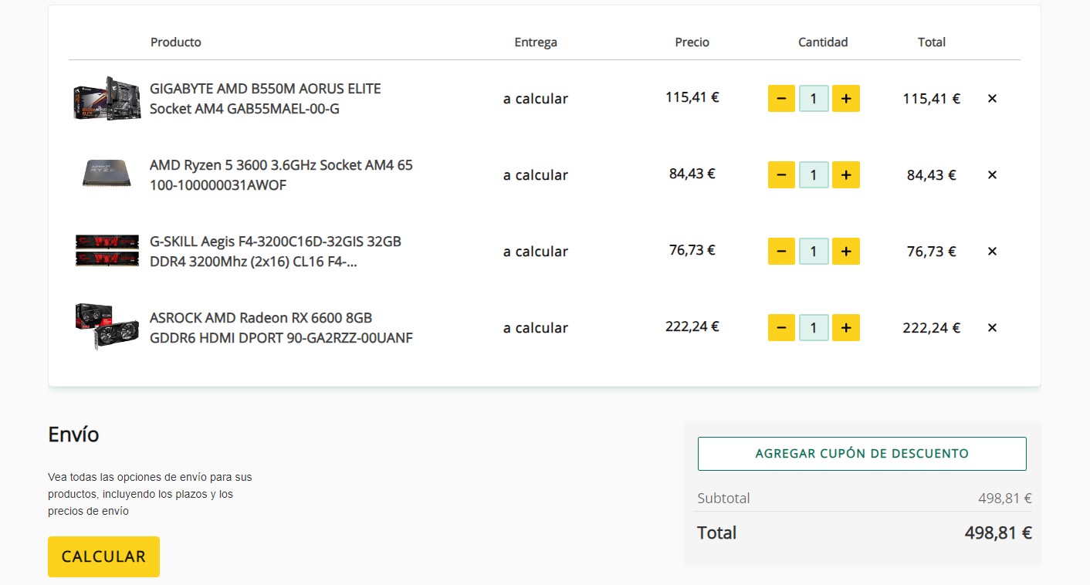Decrease quantity of AMD Ryzen 5 3600

point(781,175)
